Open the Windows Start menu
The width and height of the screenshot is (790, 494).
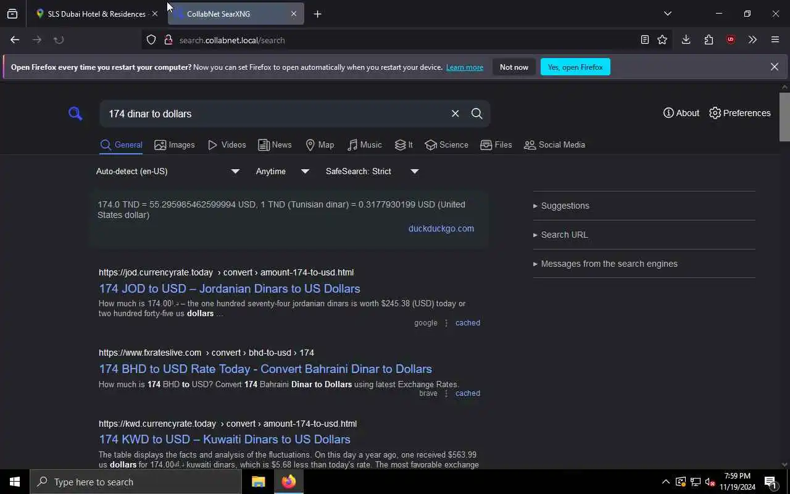click(x=15, y=482)
